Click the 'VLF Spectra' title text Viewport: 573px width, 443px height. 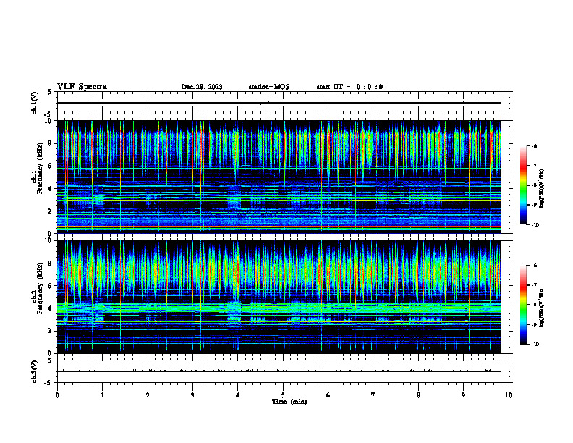click(x=82, y=87)
